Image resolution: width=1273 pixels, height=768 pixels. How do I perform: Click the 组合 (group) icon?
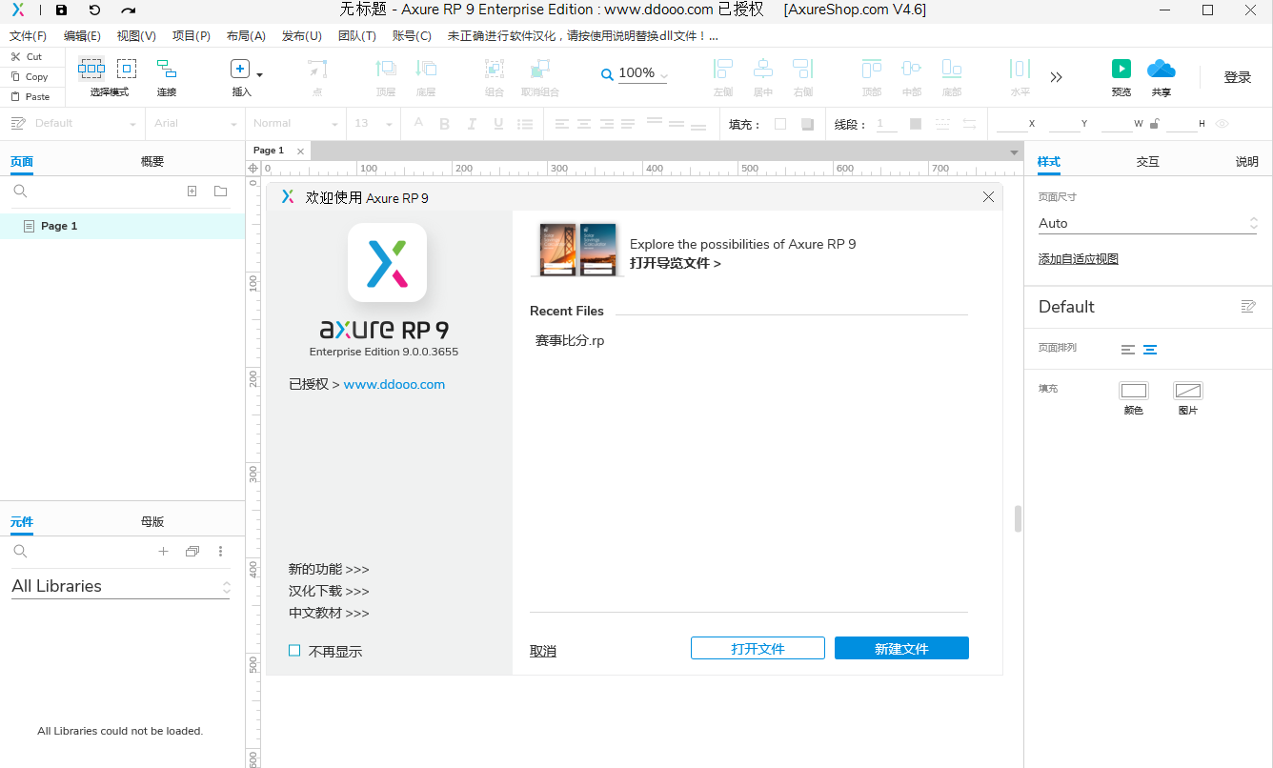494,70
